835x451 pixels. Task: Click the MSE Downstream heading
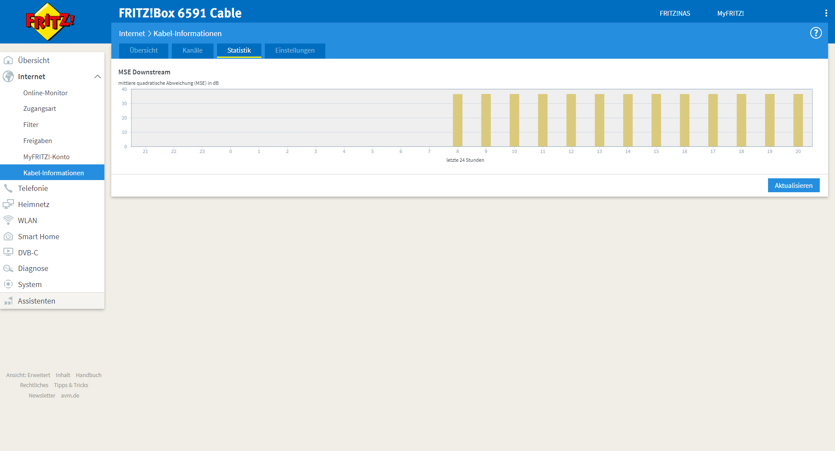pos(144,72)
